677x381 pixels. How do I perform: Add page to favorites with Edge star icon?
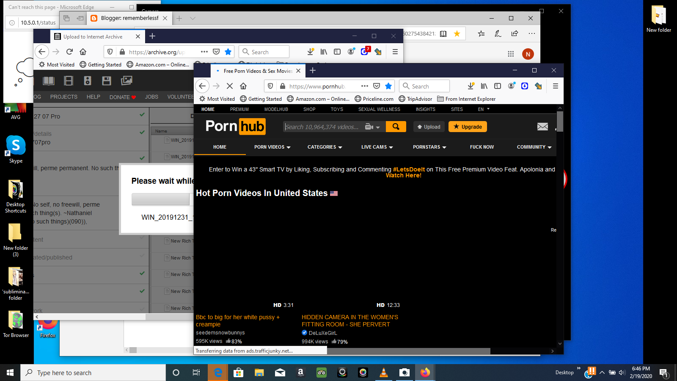[x=457, y=33]
